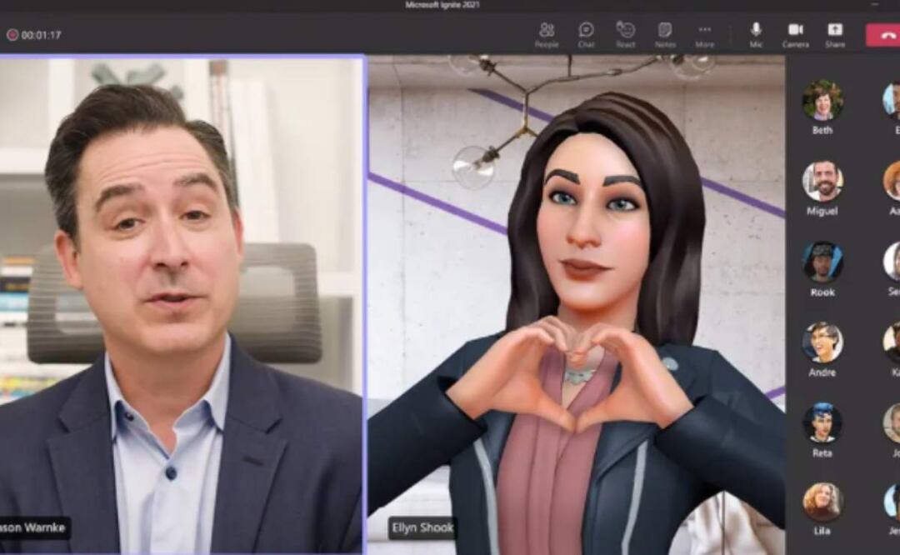The image size is (900, 555).
Task: Select Beth's participant avatar
Action: (822, 101)
